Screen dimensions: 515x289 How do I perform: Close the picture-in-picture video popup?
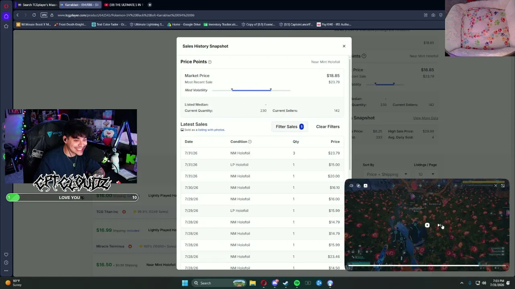click(x=496, y=185)
